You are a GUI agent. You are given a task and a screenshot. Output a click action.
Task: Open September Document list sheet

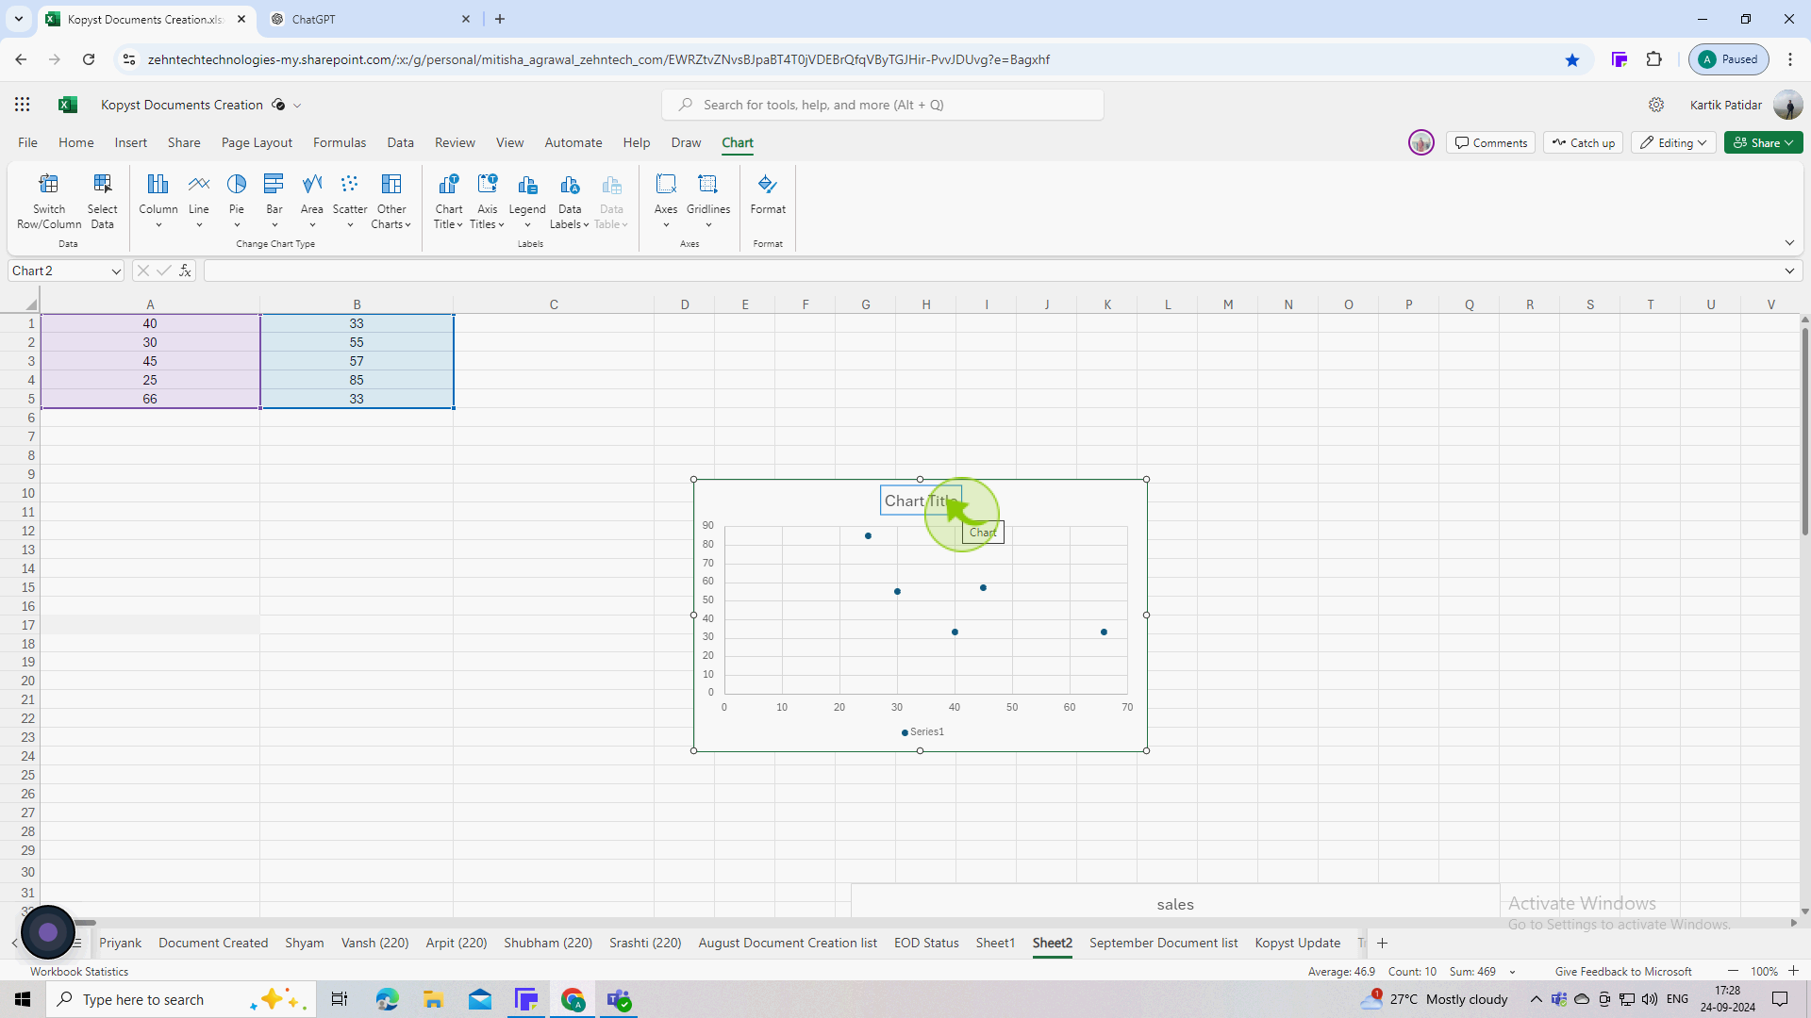(1163, 943)
